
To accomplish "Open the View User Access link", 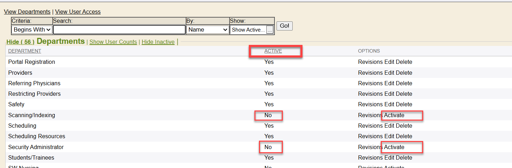I will [78, 12].
